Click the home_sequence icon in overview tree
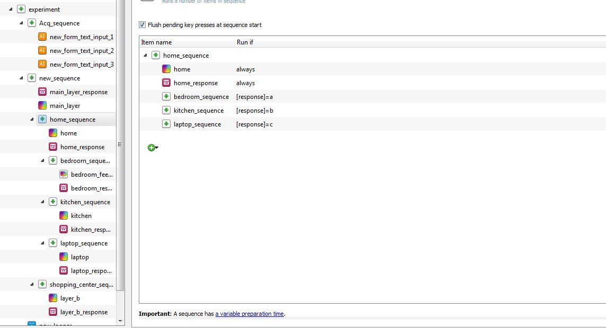The height and width of the screenshot is (328, 606). pyautogui.click(x=42, y=119)
